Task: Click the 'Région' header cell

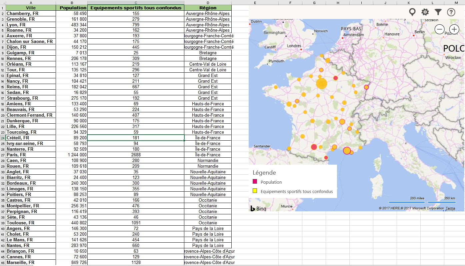Action: point(208,8)
